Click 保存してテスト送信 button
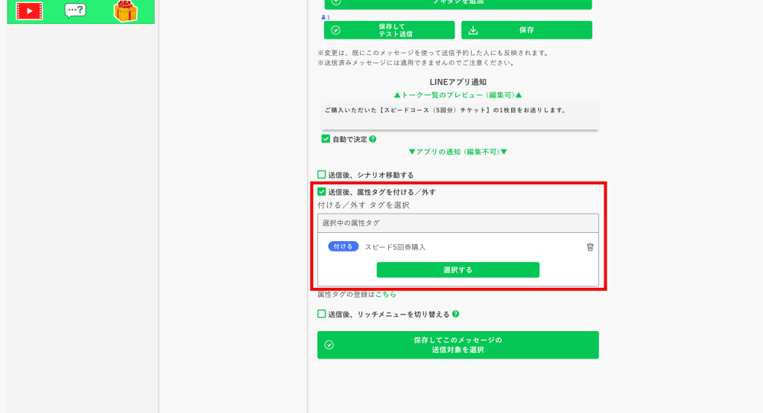Viewport: 763px width, 413px height. point(389,30)
